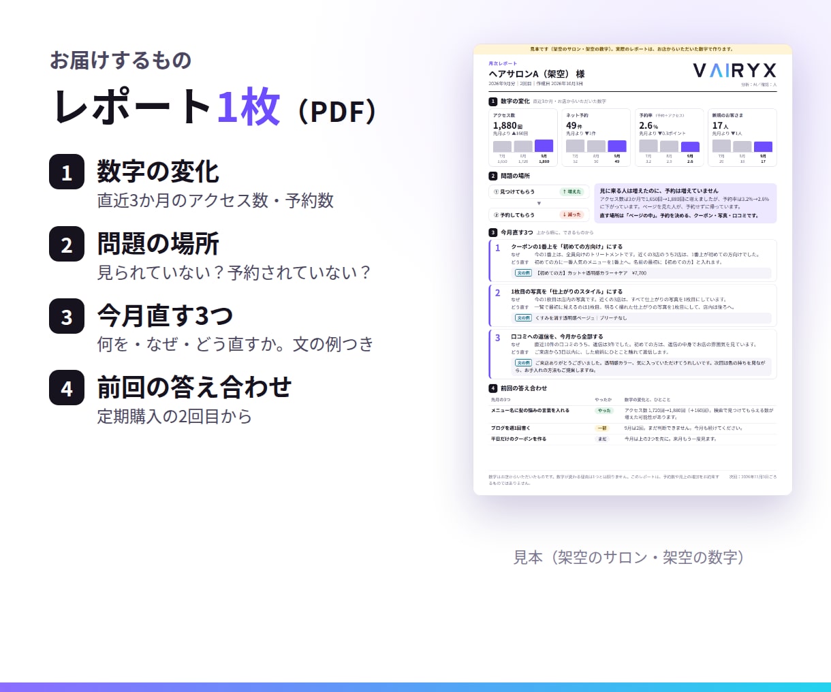Click the purple 9月 bar in 新規のお客さま chart
This screenshot has width=831, height=692.
763,147
